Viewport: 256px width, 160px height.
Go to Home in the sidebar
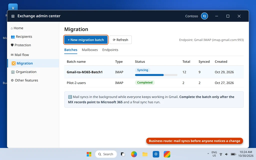point(33,28)
